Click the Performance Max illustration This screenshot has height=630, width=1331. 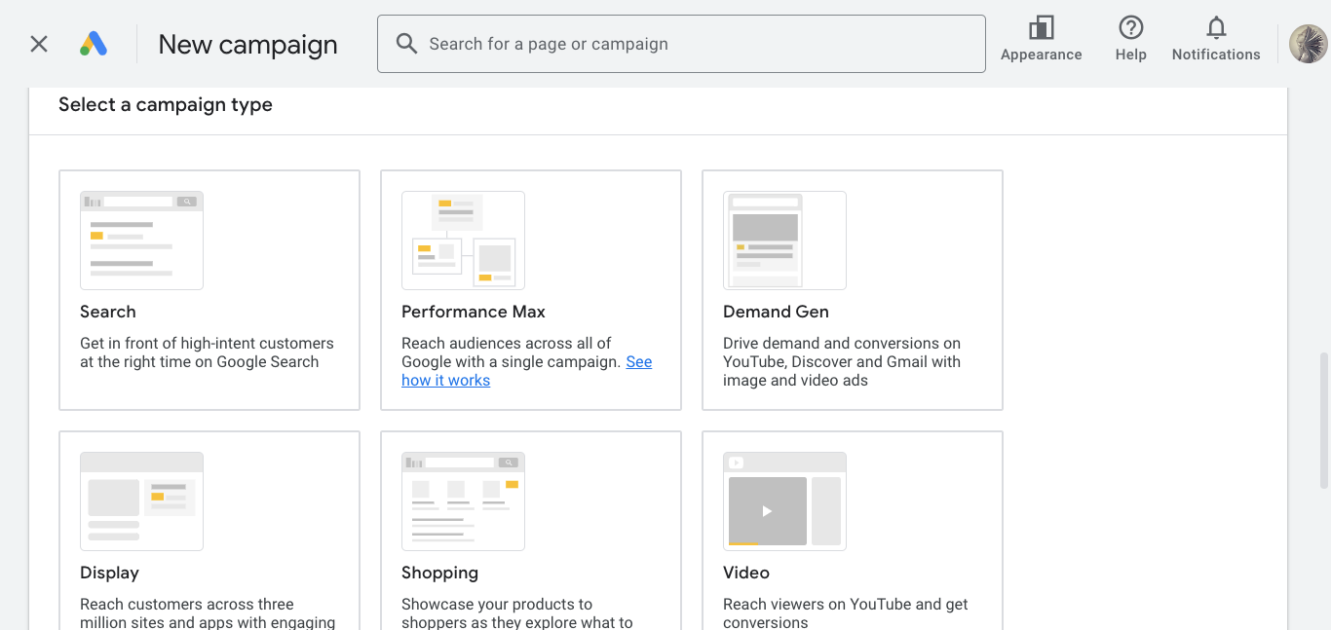(x=463, y=241)
